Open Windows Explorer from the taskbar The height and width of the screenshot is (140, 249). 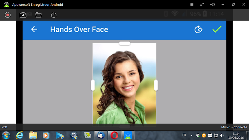coord(33,135)
